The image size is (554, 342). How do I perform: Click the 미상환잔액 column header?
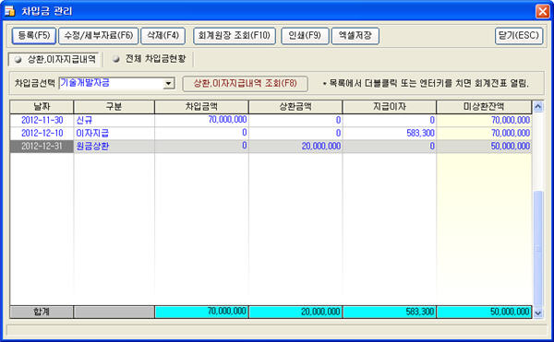coord(484,107)
